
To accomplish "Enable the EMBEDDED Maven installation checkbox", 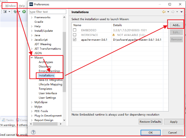I will [75, 30].
